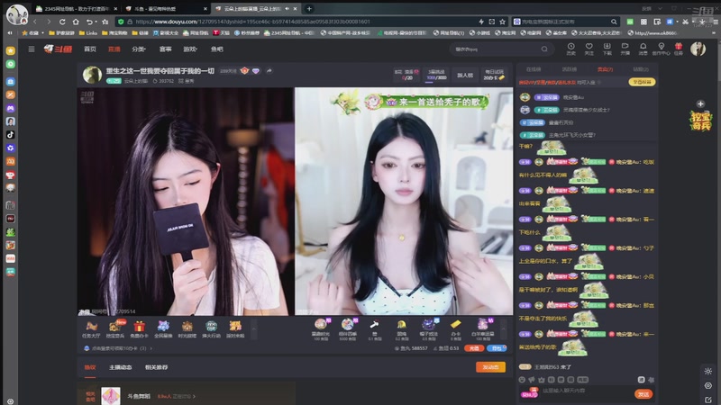Image resolution: width=721 pixels, height=405 pixels.
Task: Open the followed heart icon in header
Action: click(x=589, y=49)
